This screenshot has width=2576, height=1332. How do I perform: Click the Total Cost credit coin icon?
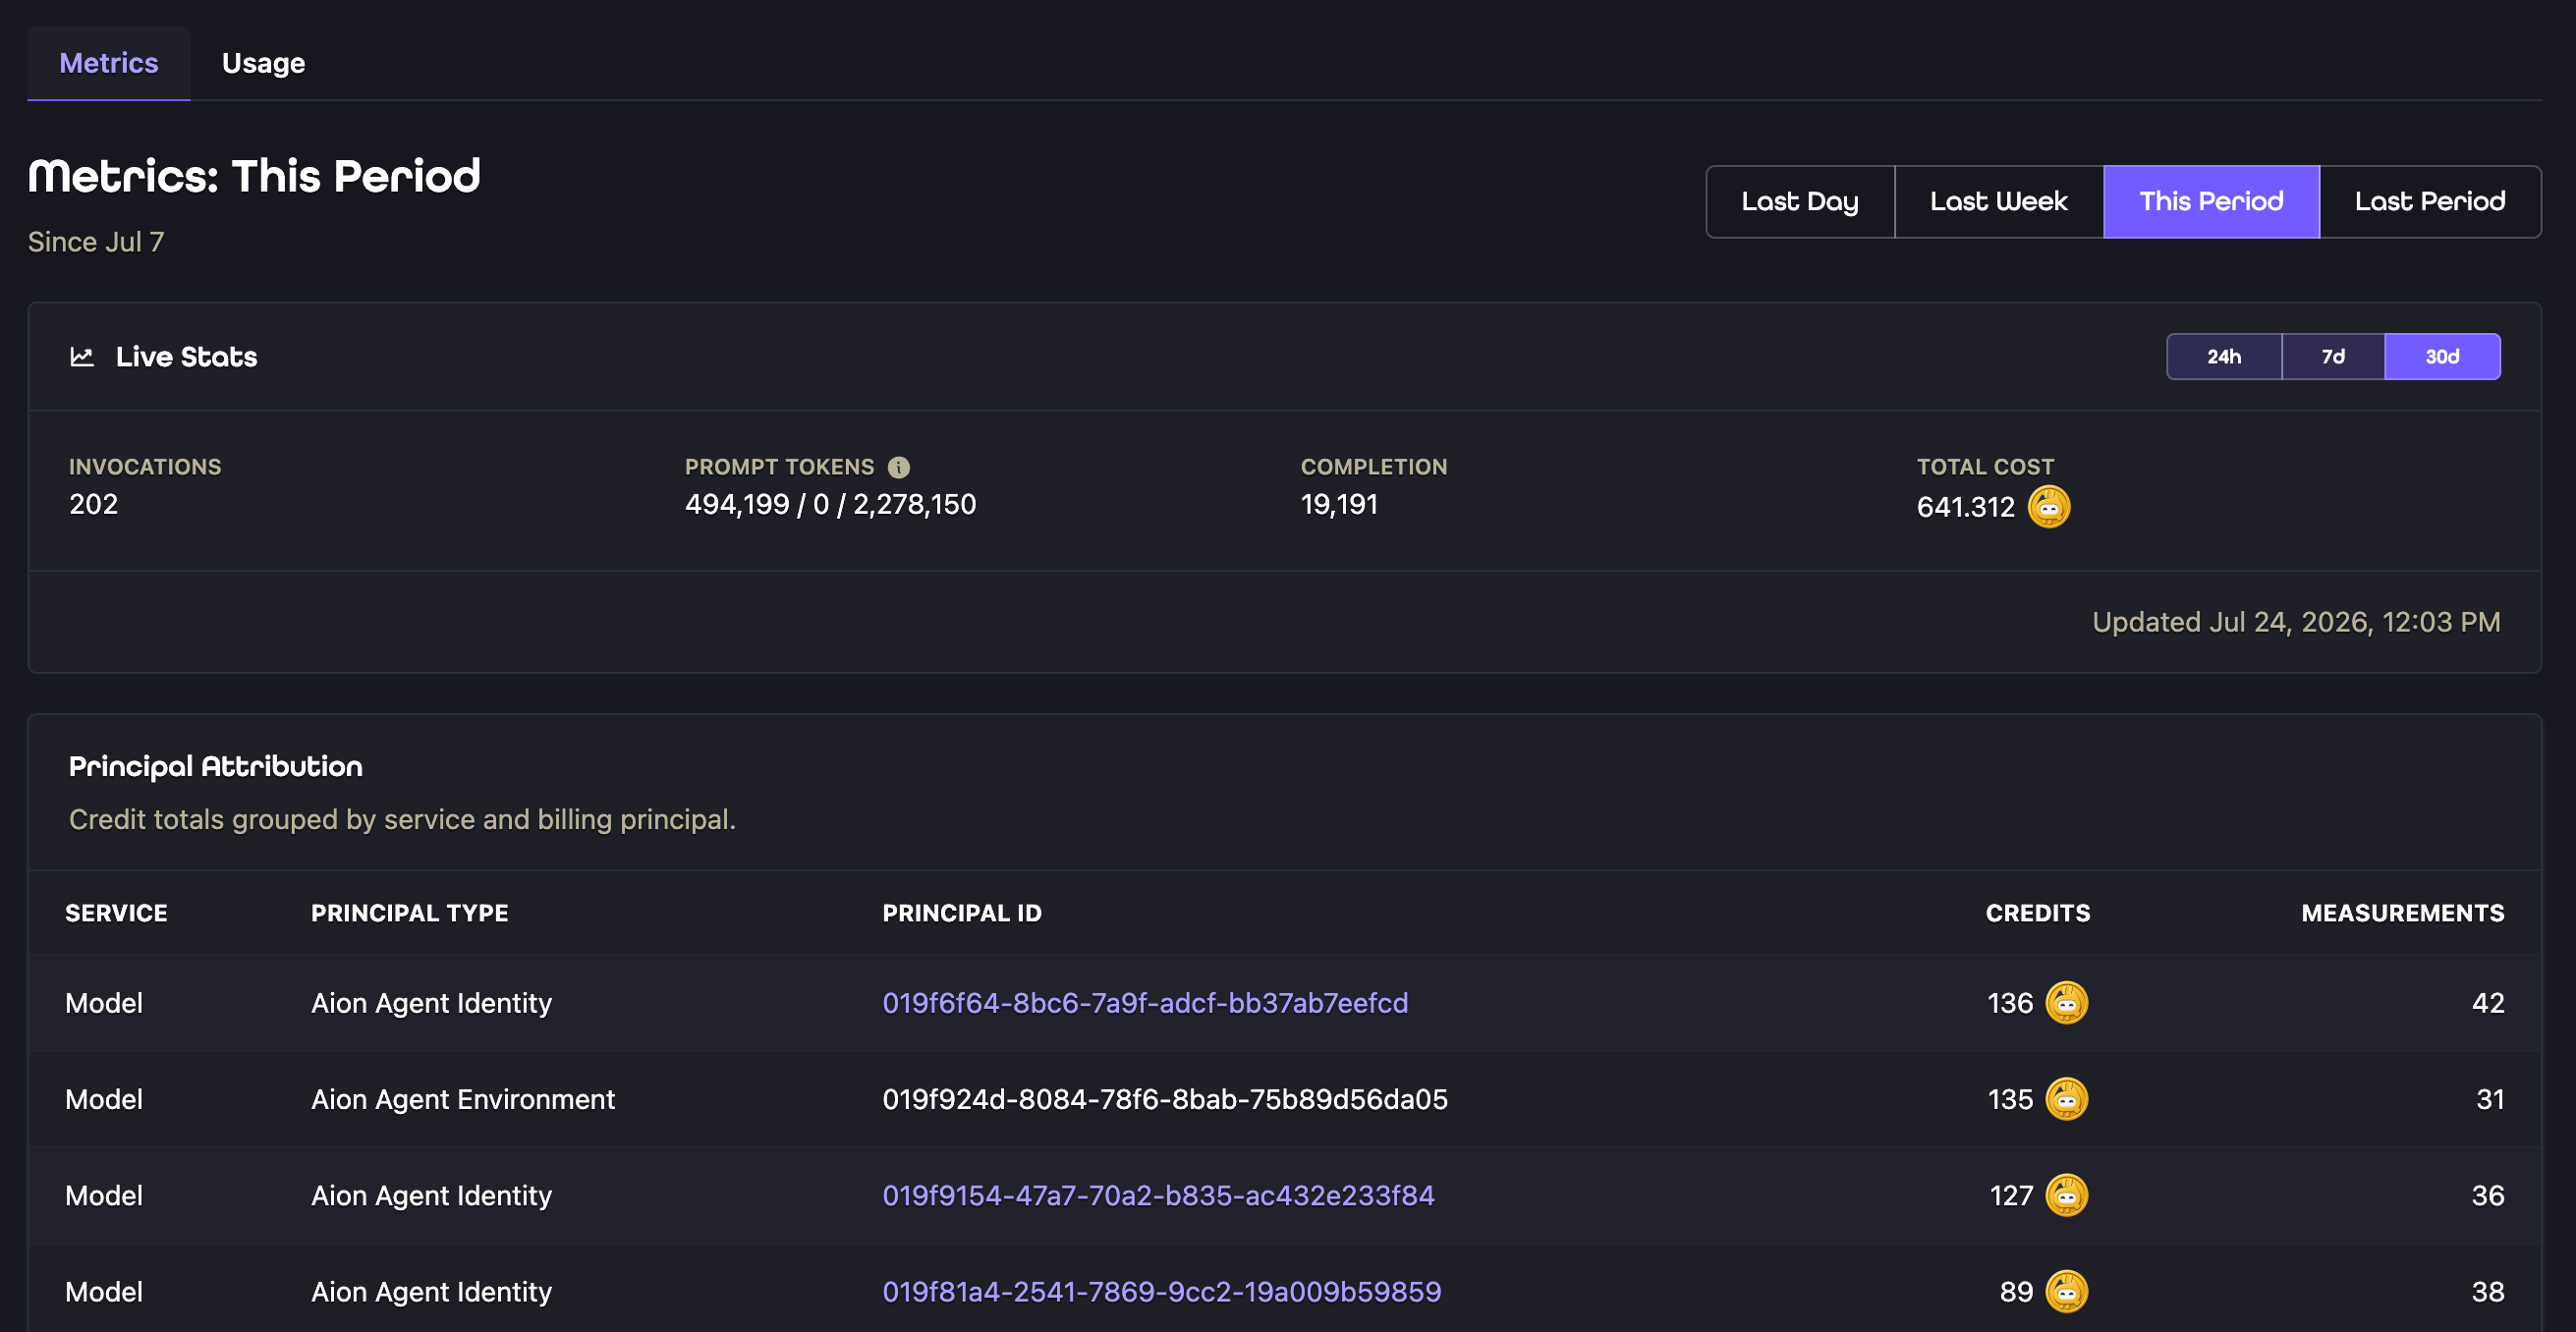[2049, 506]
